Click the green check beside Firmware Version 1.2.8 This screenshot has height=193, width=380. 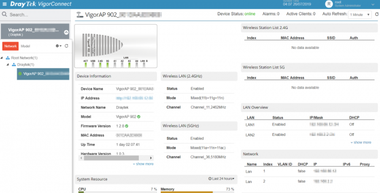pyautogui.click(x=126, y=126)
